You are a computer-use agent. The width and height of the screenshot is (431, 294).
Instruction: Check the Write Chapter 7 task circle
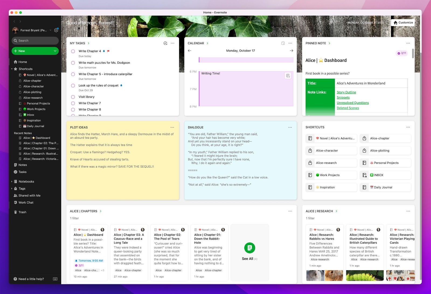pos(73,103)
